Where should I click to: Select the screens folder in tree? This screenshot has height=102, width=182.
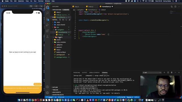point(60,37)
